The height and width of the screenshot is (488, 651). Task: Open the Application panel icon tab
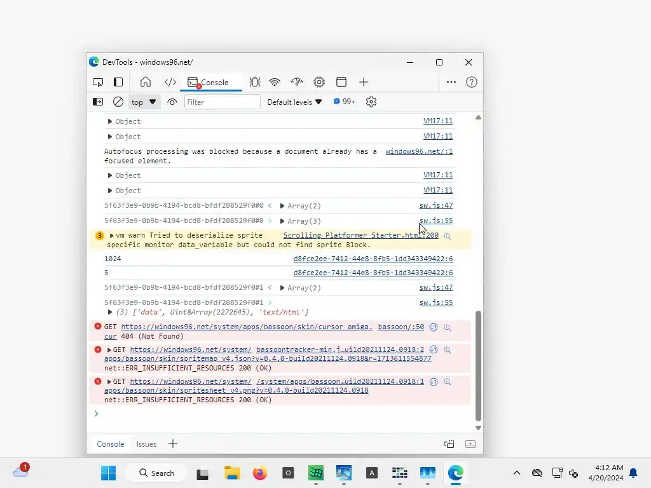(341, 82)
